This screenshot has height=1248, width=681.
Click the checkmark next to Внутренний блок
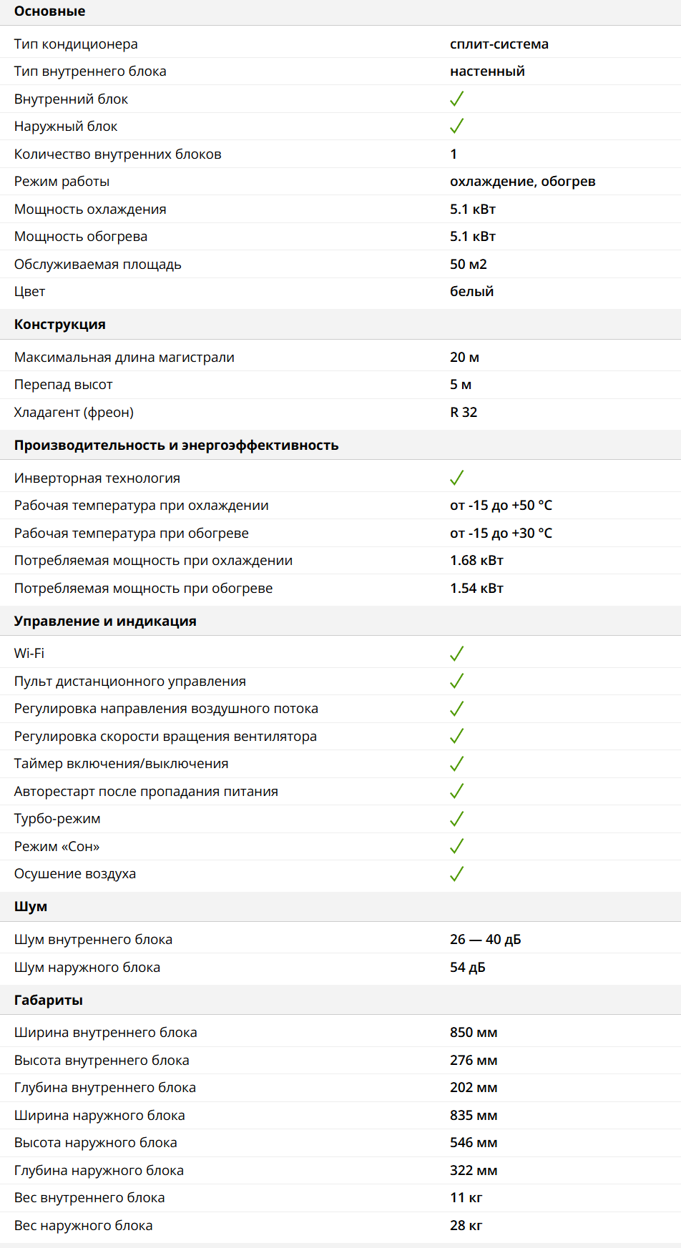[456, 99]
